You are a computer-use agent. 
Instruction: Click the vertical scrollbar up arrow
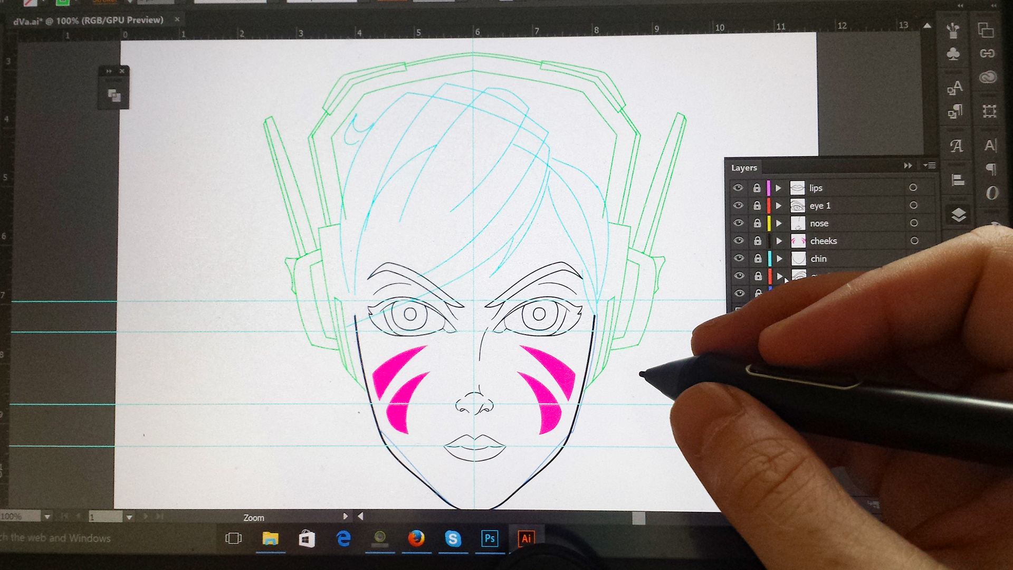[927, 25]
